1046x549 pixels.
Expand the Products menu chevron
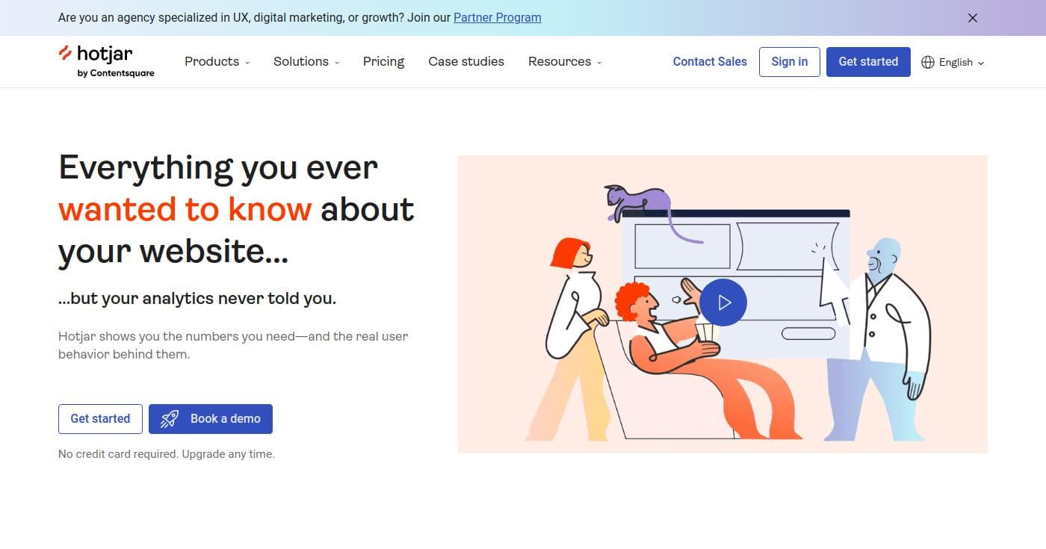pos(247,63)
